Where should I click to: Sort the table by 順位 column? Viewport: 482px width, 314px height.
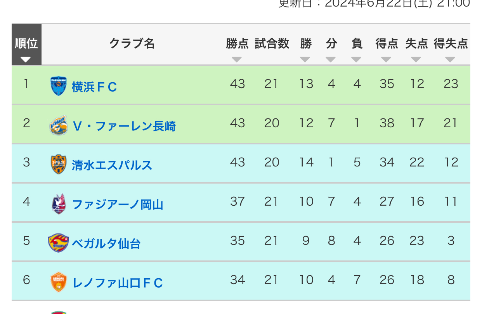click(x=26, y=44)
